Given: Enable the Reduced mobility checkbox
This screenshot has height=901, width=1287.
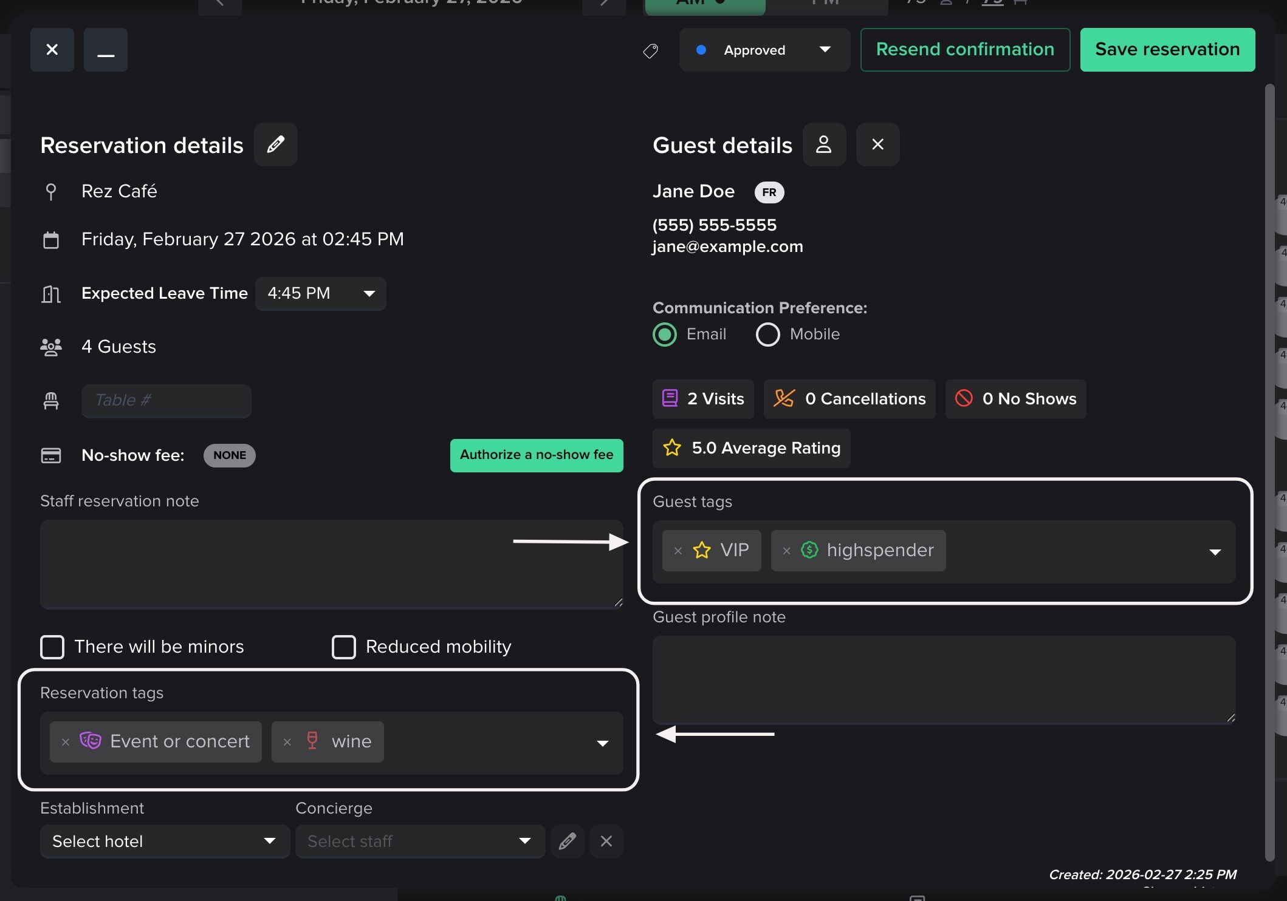Looking at the screenshot, I should 344,647.
